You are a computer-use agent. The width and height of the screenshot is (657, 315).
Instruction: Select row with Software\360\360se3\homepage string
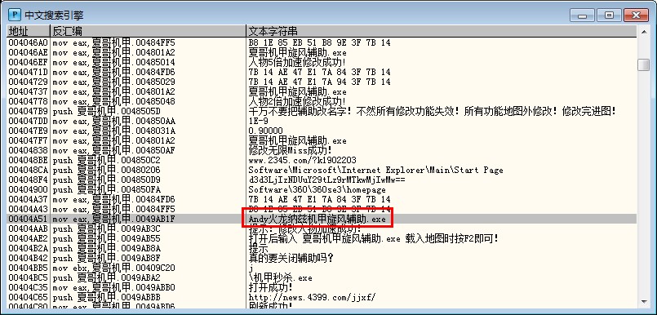[x=322, y=189]
